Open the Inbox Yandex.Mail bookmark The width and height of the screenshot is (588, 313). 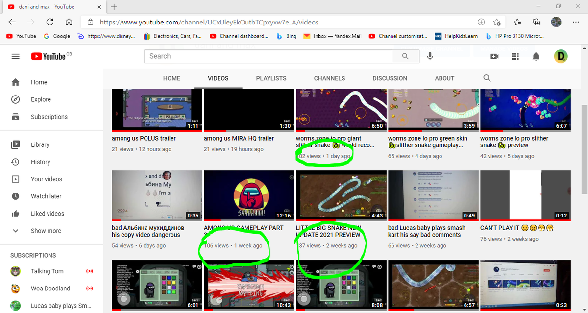(x=332, y=36)
